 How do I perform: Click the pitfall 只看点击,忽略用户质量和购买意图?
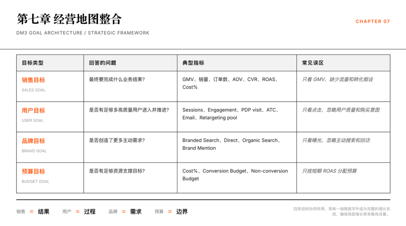[x=341, y=110]
